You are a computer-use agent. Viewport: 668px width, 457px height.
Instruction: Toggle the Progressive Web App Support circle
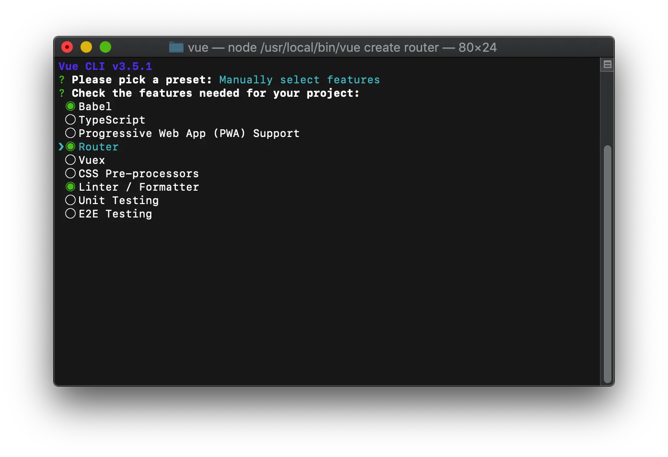tap(70, 133)
